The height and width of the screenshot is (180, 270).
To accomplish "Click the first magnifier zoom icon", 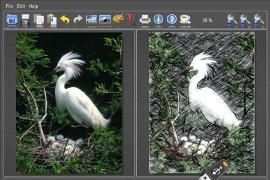I will (232, 20).
